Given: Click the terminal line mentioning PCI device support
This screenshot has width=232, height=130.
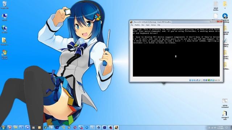Looking at the screenshot, I should point(176,37).
